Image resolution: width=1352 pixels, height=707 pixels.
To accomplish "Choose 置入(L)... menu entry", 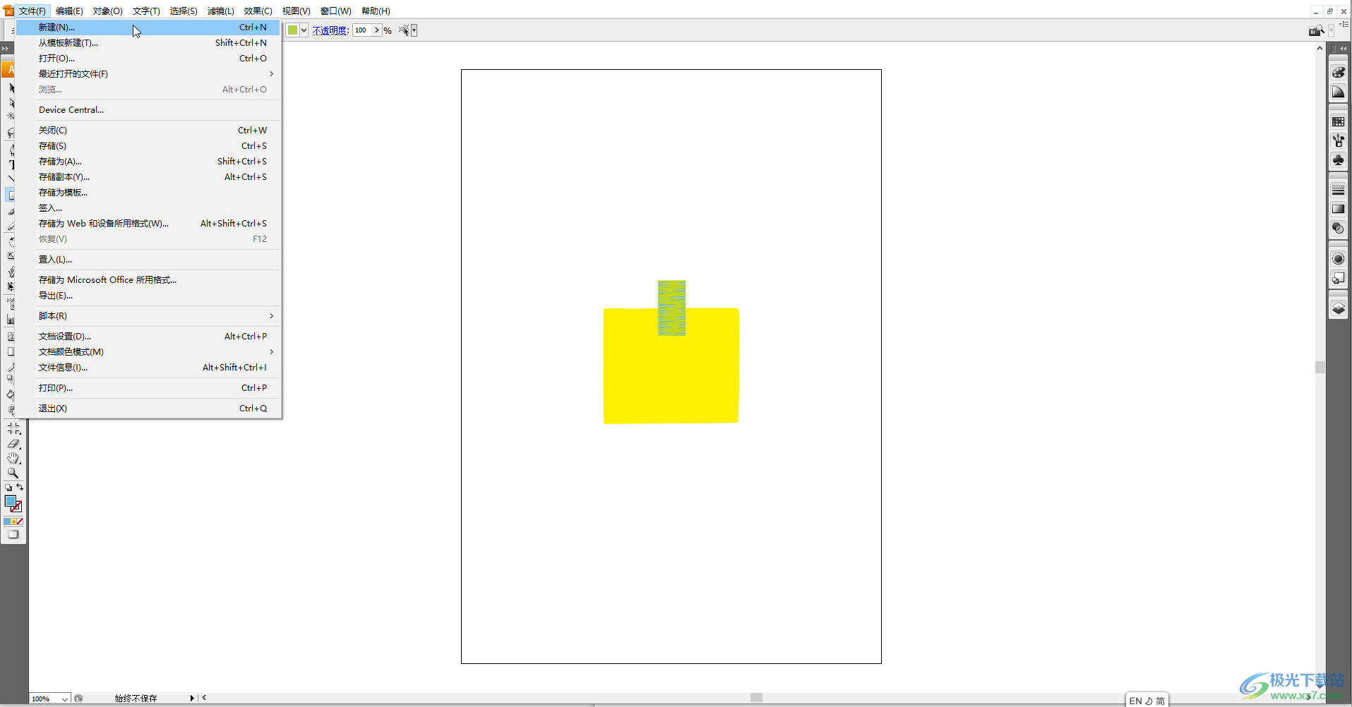I will [148, 259].
